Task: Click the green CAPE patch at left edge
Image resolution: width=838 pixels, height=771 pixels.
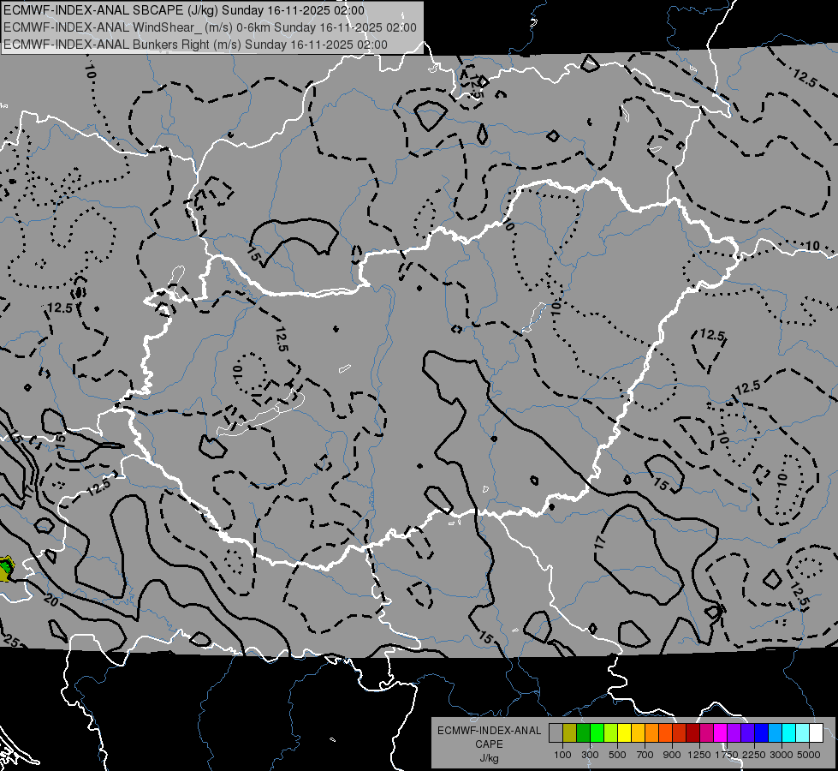Action: (x=6, y=568)
